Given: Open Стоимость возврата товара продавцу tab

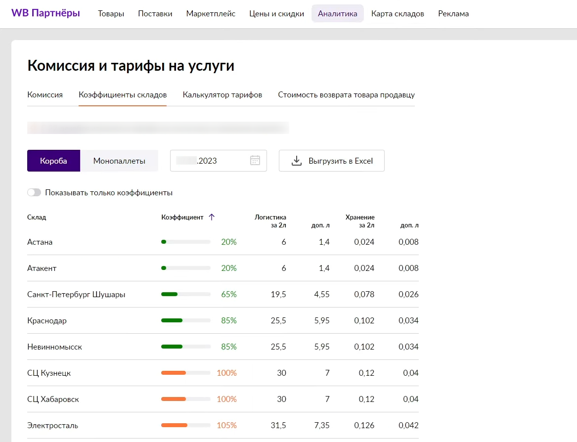Looking at the screenshot, I should (x=346, y=95).
